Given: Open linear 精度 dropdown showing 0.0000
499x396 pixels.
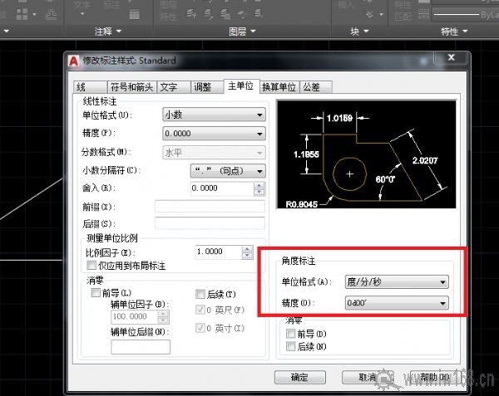Looking at the screenshot, I should pos(213,133).
